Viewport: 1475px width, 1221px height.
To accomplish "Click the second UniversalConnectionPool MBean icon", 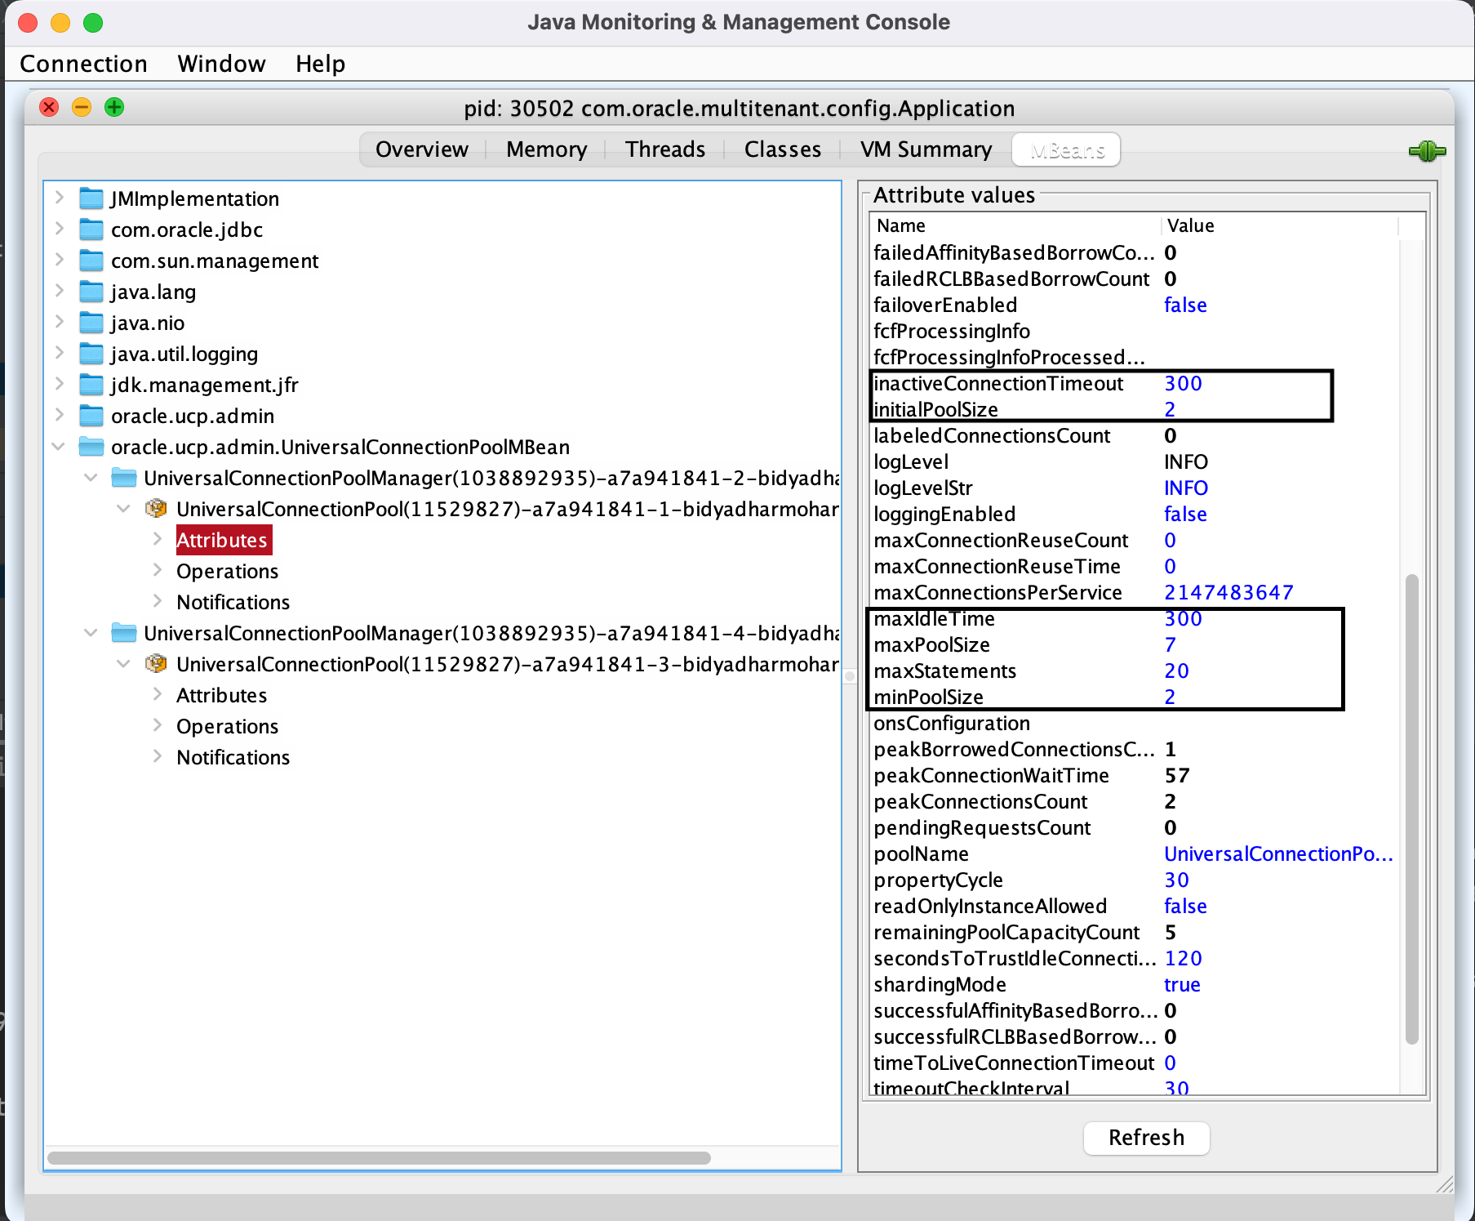I will 156,664.
